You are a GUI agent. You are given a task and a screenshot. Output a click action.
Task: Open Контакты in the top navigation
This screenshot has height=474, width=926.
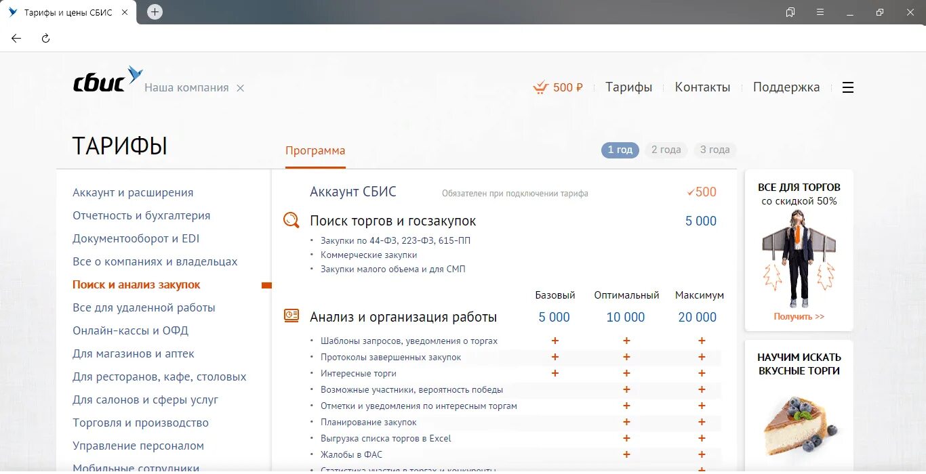(x=702, y=87)
